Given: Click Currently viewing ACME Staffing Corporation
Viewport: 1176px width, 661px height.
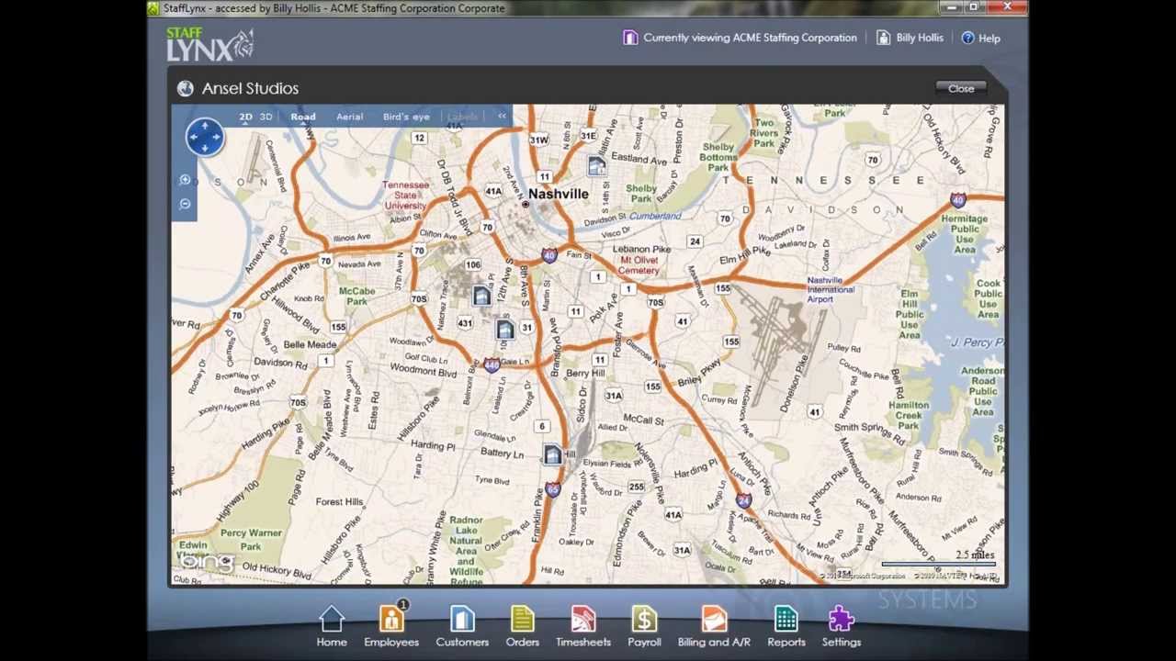Looking at the screenshot, I should click(740, 38).
